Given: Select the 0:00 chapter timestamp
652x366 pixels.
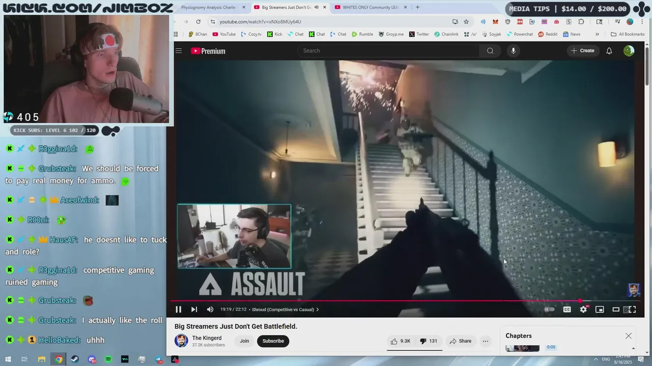Looking at the screenshot, I should point(551,347).
